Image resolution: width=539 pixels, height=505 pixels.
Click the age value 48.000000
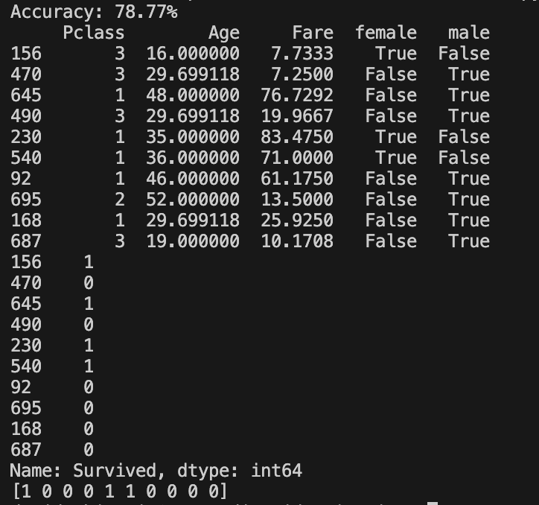point(193,95)
